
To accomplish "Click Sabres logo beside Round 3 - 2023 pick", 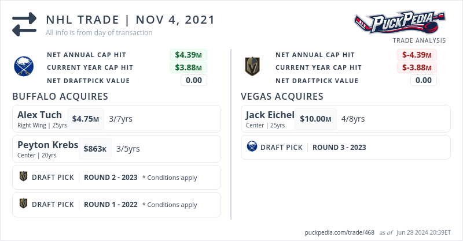I will pyautogui.click(x=252, y=147).
